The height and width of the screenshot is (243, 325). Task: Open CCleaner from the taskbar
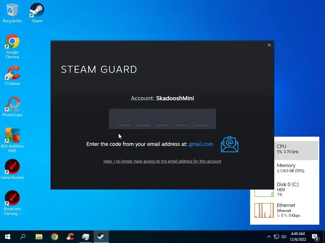click(x=70, y=237)
